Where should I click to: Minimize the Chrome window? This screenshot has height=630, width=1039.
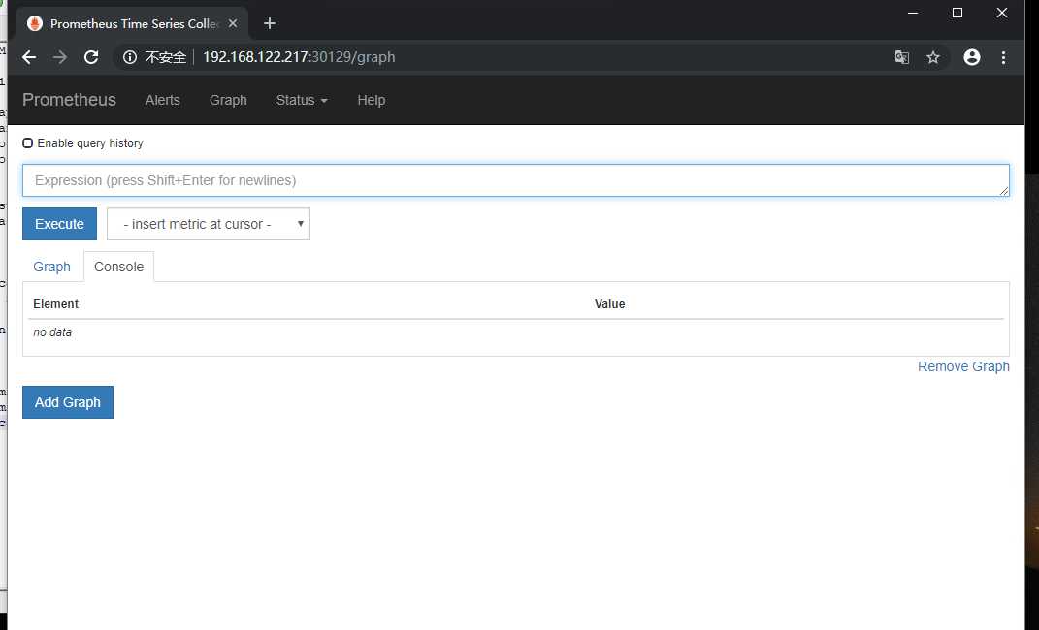click(913, 13)
